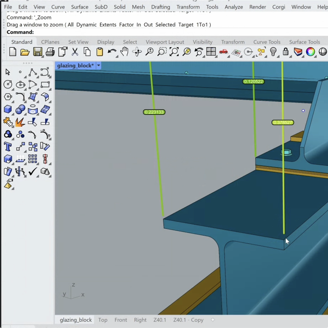Toggle the Lock objects padlock icon
This screenshot has height=328, width=328.
click(x=285, y=52)
